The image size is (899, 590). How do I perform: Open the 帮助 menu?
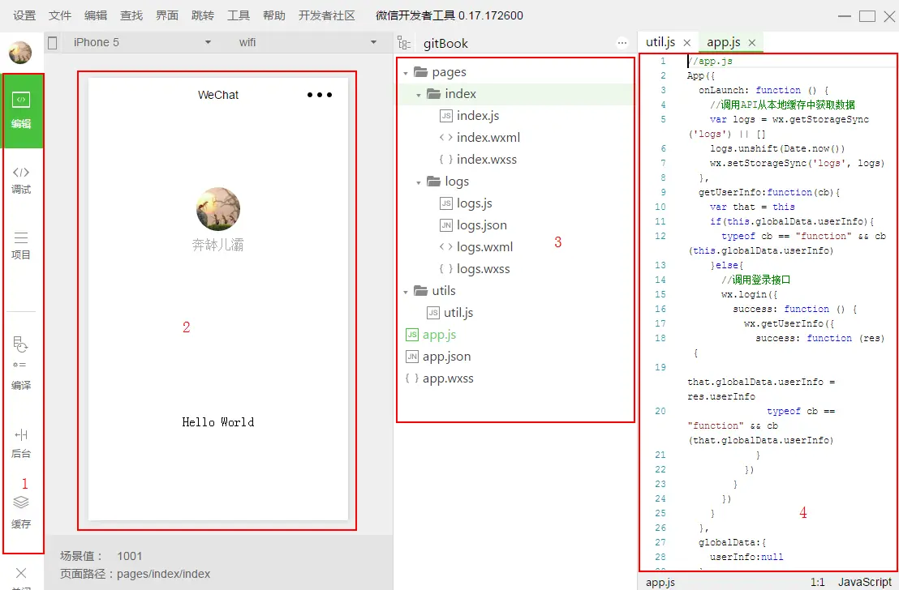click(x=273, y=15)
